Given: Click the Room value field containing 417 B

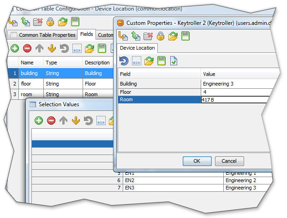Looking at the screenshot, I should tap(235, 100).
